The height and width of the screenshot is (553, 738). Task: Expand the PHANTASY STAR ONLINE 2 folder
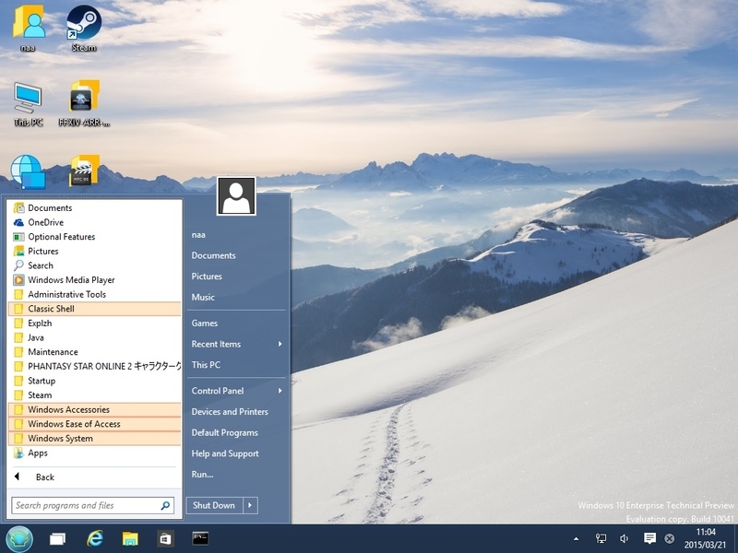pyautogui.click(x=94, y=366)
